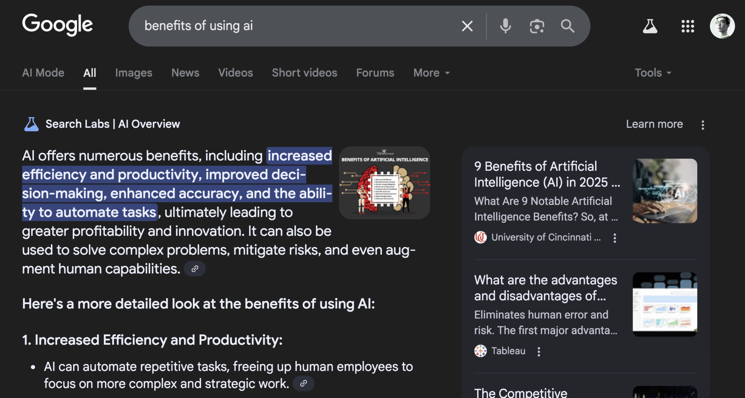The image size is (745, 398).
Task: Click the Google logo
Action: click(x=57, y=25)
